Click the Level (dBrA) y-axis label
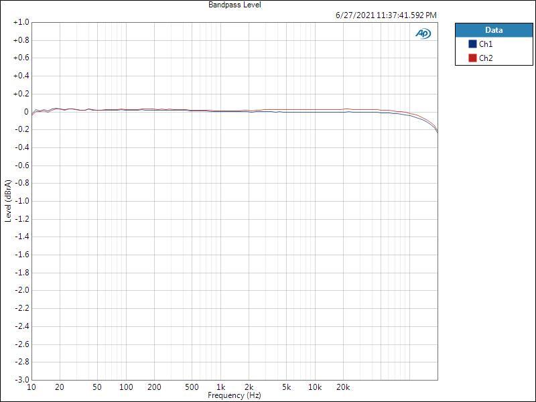The image size is (536, 402). [8, 201]
